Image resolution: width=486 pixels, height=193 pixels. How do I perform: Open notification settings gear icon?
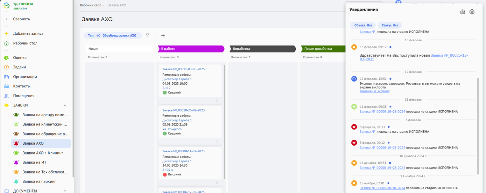[x=472, y=12]
